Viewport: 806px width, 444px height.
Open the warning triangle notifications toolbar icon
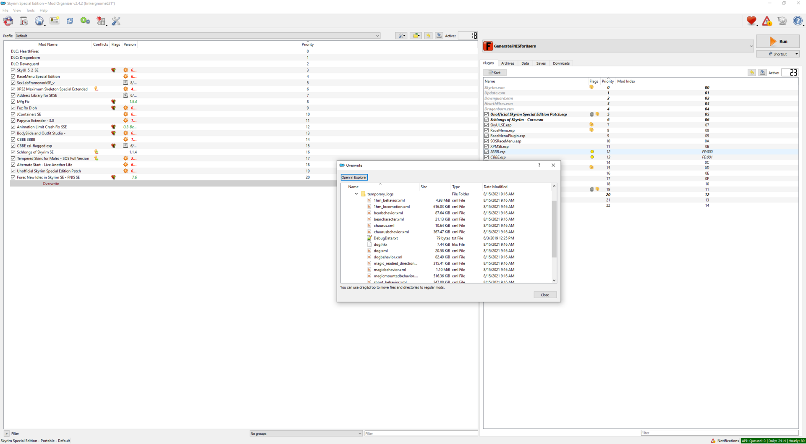coord(767,21)
